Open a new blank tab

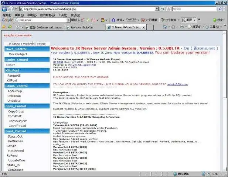coord(150,27)
